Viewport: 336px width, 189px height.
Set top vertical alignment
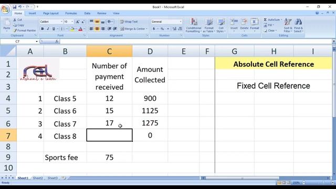(x=91, y=22)
